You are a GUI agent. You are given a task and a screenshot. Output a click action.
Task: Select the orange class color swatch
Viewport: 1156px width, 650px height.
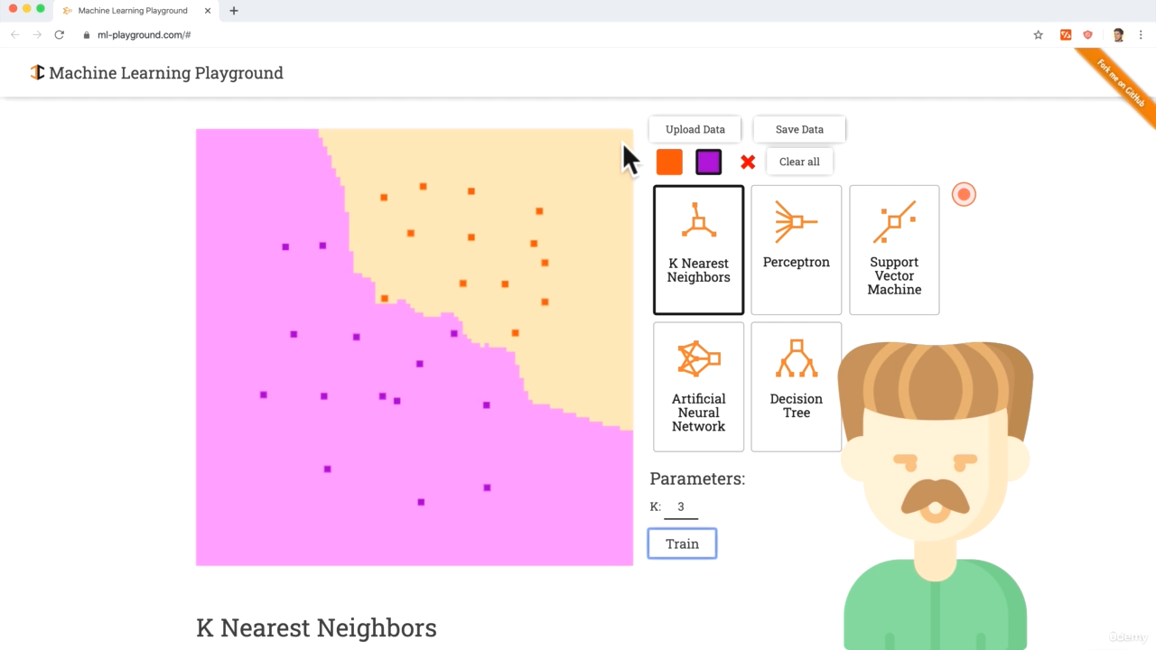(669, 162)
